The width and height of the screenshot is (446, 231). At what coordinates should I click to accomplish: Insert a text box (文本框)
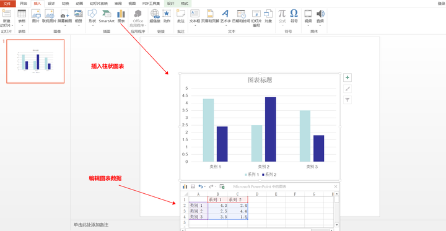(x=195, y=17)
